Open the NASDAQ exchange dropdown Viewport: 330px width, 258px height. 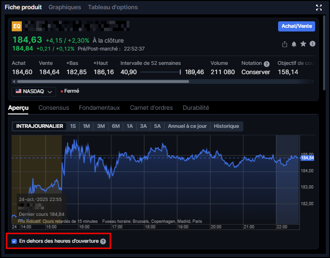click(33, 92)
